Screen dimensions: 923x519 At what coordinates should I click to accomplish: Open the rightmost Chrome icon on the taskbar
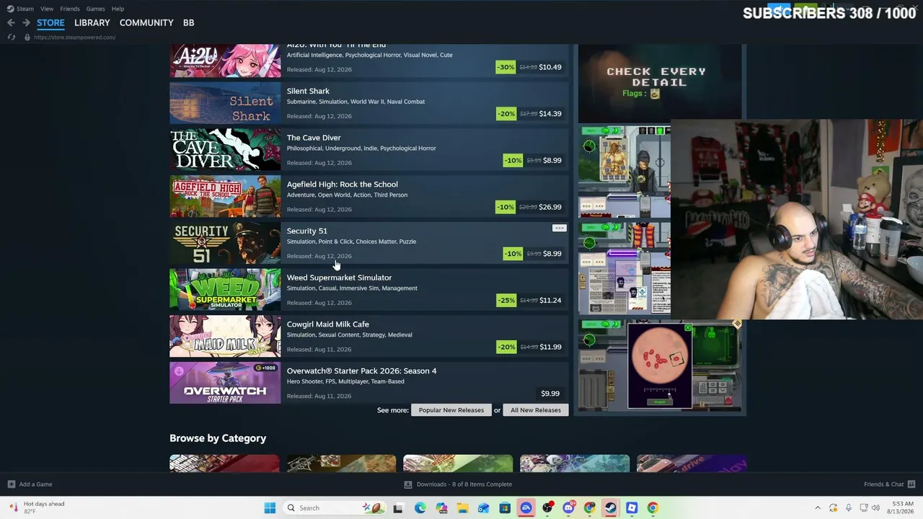(653, 508)
